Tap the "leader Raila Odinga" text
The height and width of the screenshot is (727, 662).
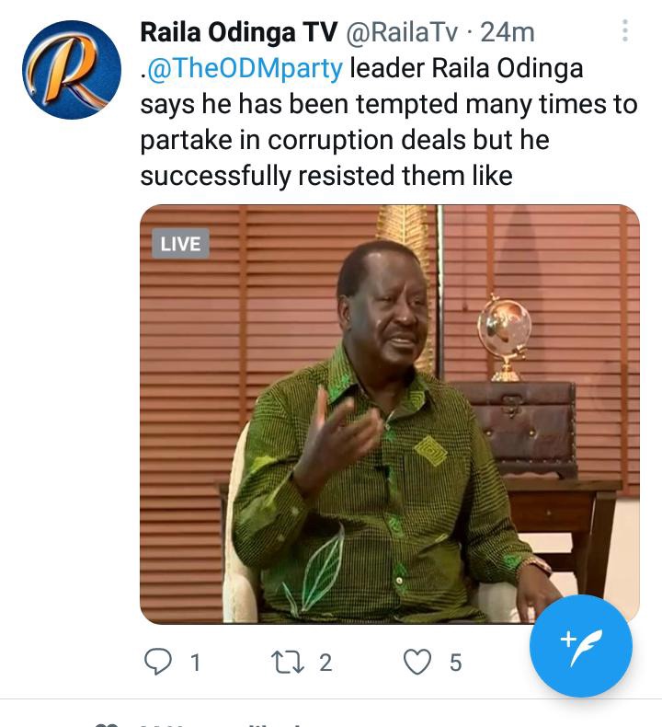[x=466, y=68]
